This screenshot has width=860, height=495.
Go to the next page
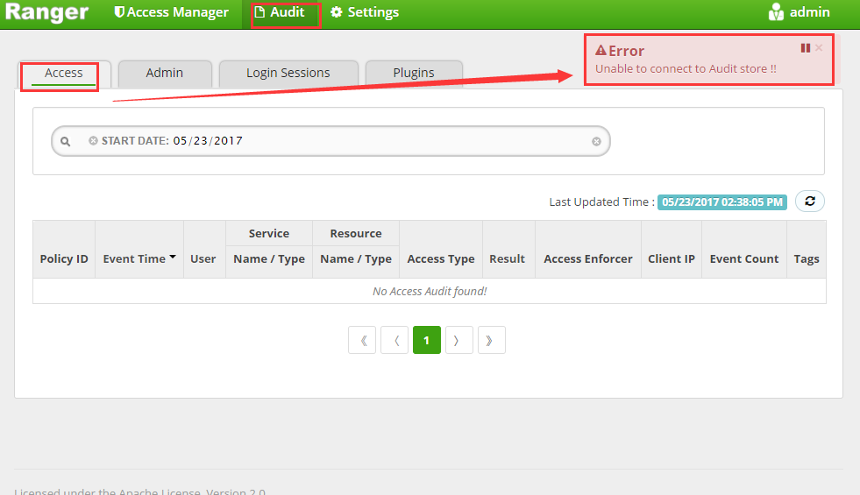coord(459,340)
